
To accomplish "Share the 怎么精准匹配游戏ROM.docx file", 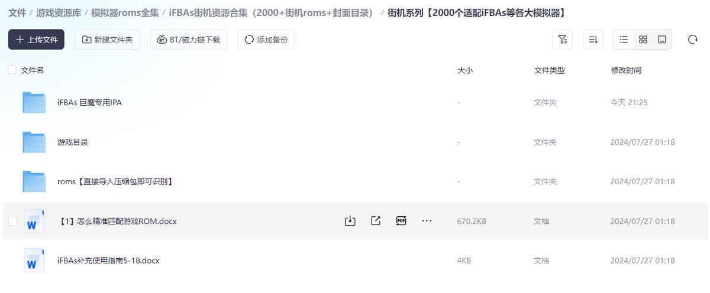I will 376,221.
